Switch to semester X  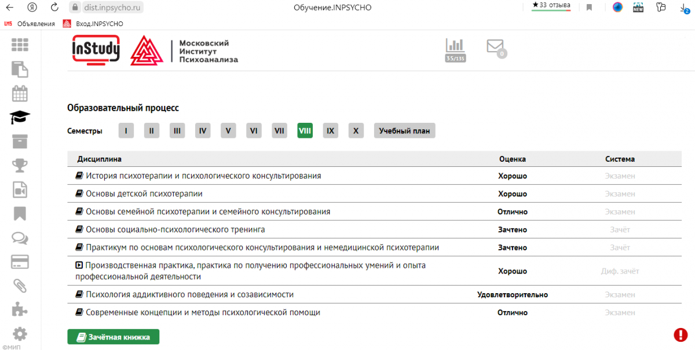tap(356, 130)
